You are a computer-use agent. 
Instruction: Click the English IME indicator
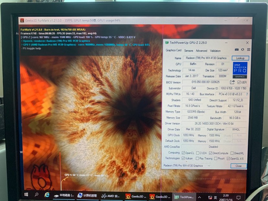pos(216,198)
